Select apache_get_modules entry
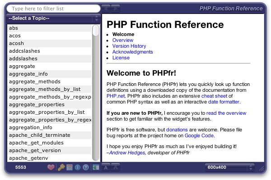This screenshot has height=180, width=271. (x=49, y=143)
